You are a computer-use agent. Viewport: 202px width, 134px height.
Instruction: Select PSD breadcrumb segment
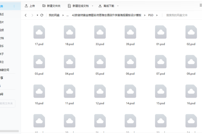coord(150,15)
